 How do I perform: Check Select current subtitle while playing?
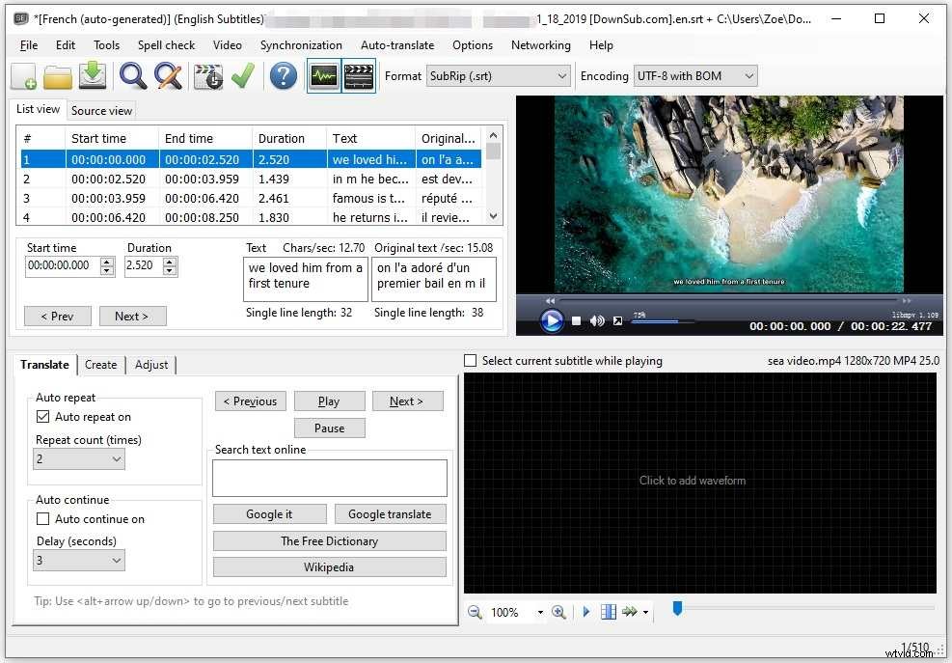point(470,360)
